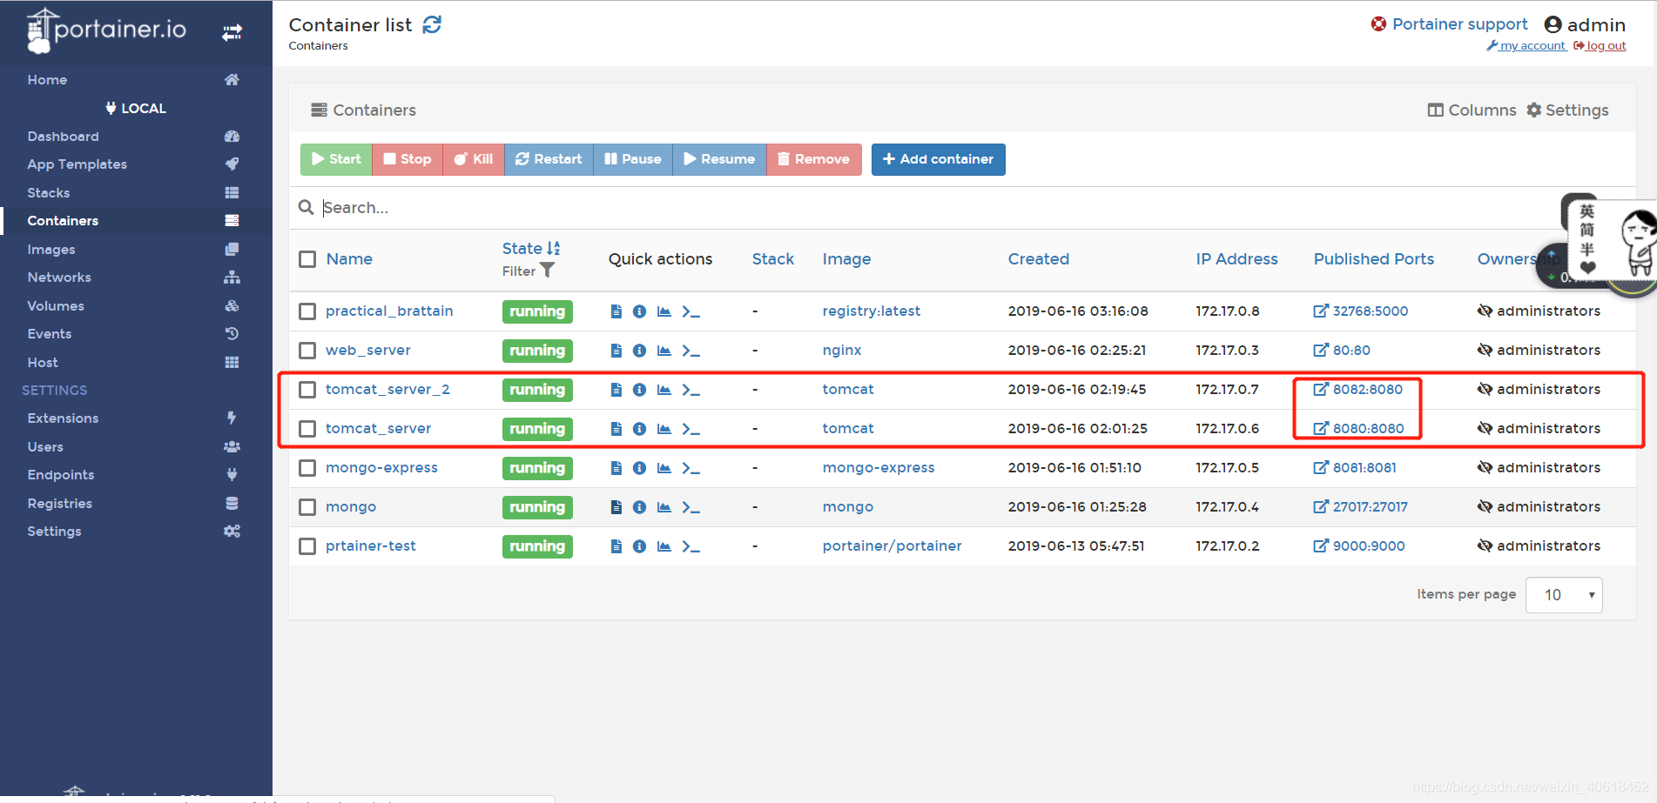The image size is (1657, 803).
Task: Open Settings gear in Containers panel header
Action: pyautogui.click(x=1567, y=110)
